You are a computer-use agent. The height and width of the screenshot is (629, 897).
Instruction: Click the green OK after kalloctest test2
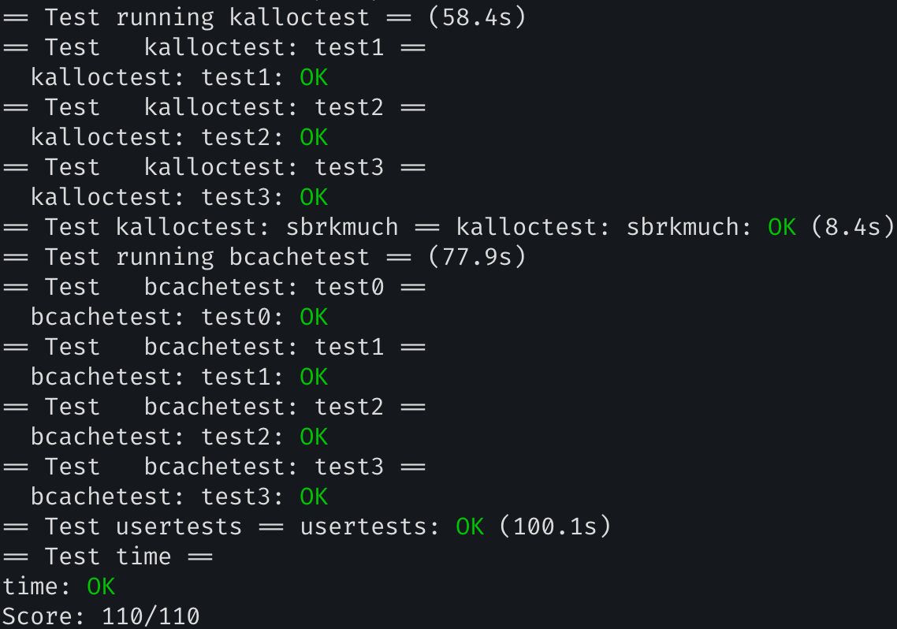pyautogui.click(x=314, y=137)
